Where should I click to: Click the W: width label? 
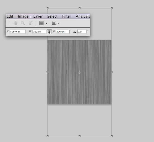tap(30, 31)
